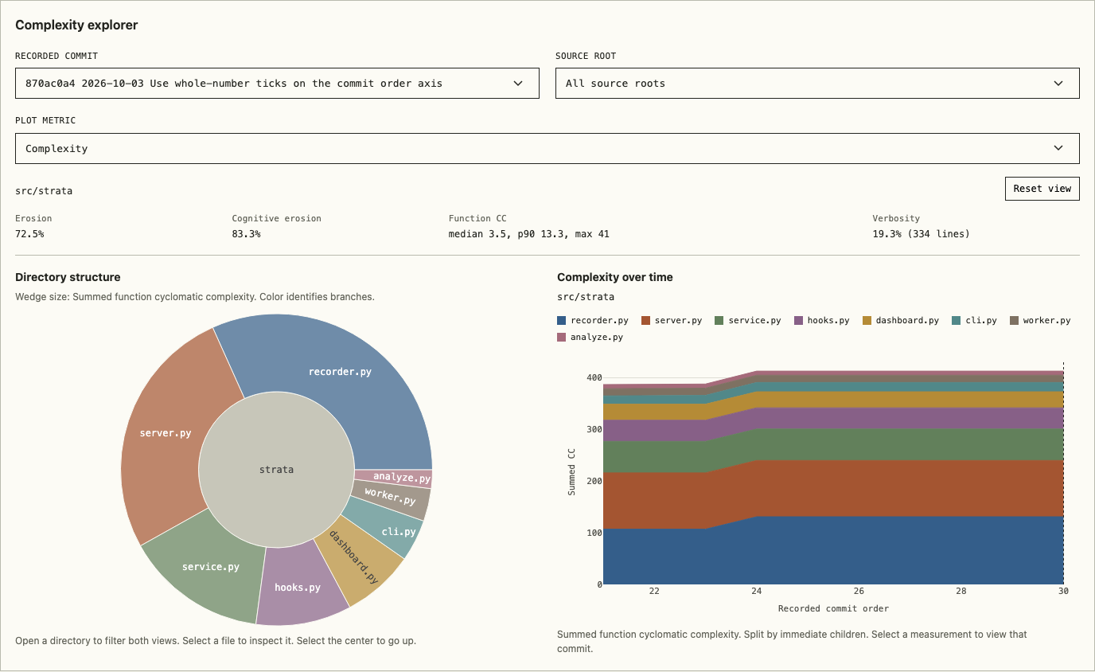This screenshot has height=672, width=1095.
Task: Toggle analyze.py legend entry
Action: [x=590, y=337]
